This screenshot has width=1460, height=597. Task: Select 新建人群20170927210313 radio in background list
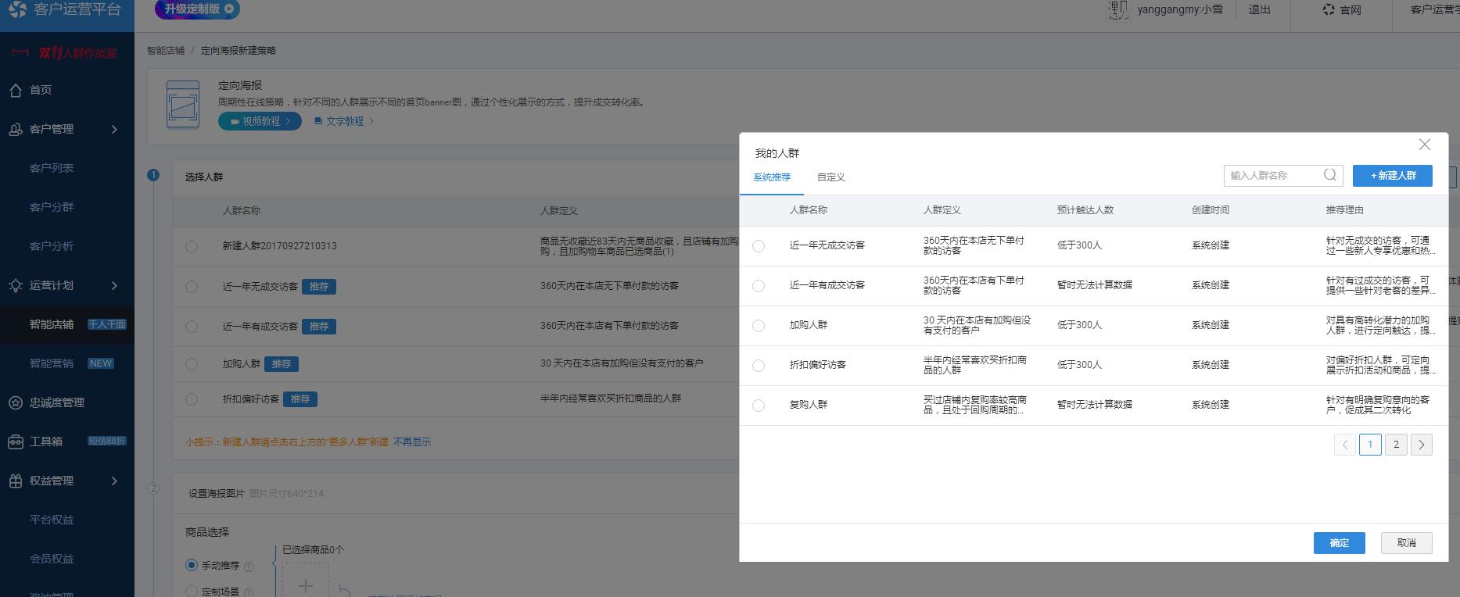point(192,247)
